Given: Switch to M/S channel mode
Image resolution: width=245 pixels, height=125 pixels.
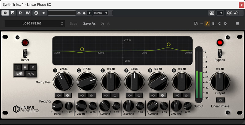Looking at the screenshot, I should (30, 74).
